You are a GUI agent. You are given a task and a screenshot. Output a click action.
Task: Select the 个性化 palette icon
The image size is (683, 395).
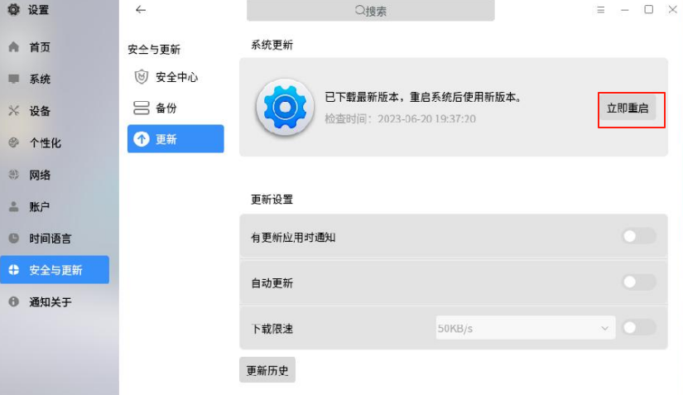pyautogui.click(x=13, y=142)
